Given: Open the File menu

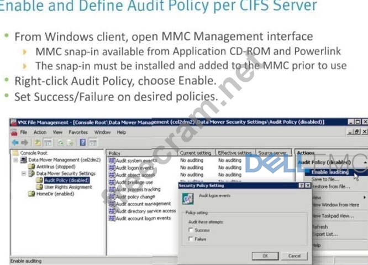Looking at the screenshot, I should pyautogui.click(x=23, y=132).
